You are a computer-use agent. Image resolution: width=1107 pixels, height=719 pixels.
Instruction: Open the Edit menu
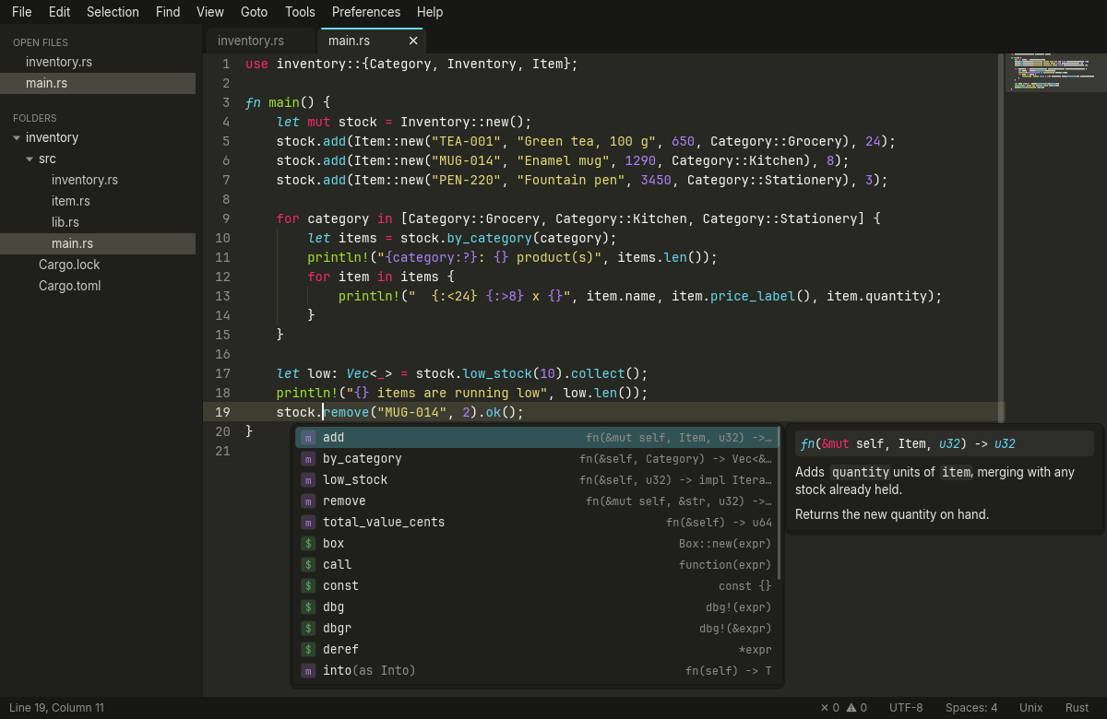[x=59, y=12]
